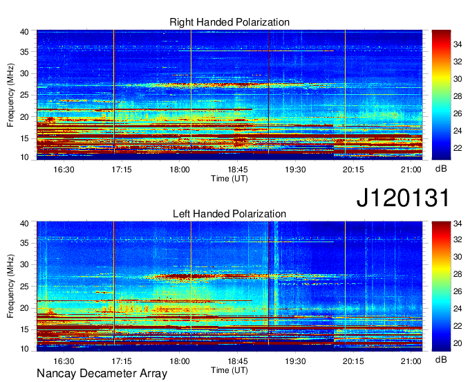Screen dimensions: 470x382
Task: Click Time (UT) label under Right Handed plot
Action: (229, 179)
